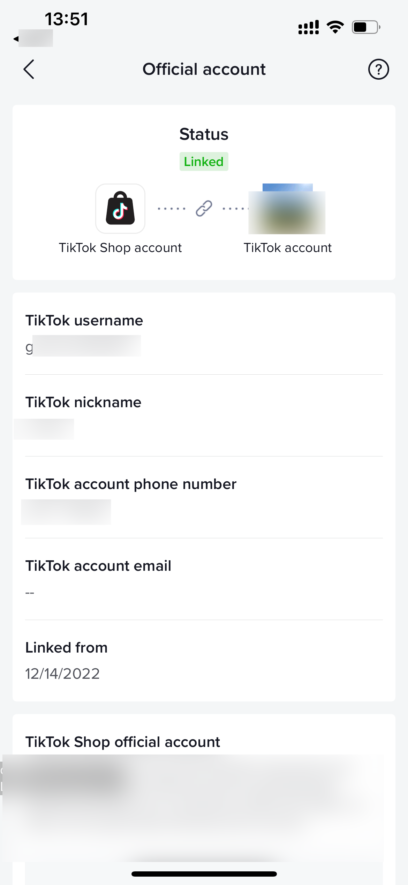
Task: Tap the chain link icon
Action: pyautogui.click(x=204, y=209)
